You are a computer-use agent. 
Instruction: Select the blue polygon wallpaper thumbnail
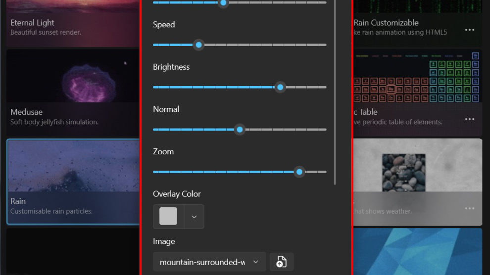click(x=418, y=252)
